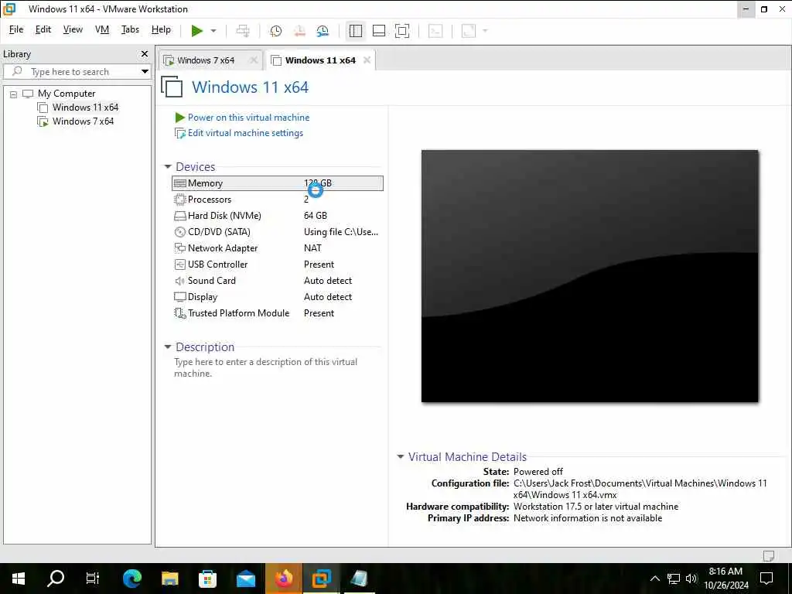
Task: Click the Hard Disk drive icon
Action: click(x=179, y=217)
